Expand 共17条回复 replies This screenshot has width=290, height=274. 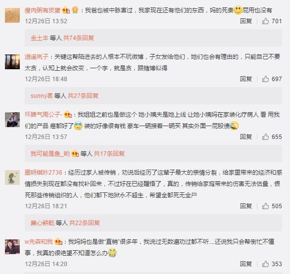tap(109, 154)
